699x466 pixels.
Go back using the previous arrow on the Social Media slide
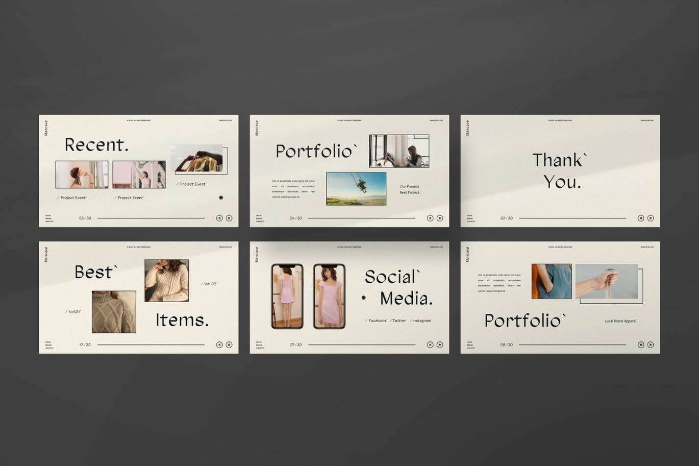point(430,345)
